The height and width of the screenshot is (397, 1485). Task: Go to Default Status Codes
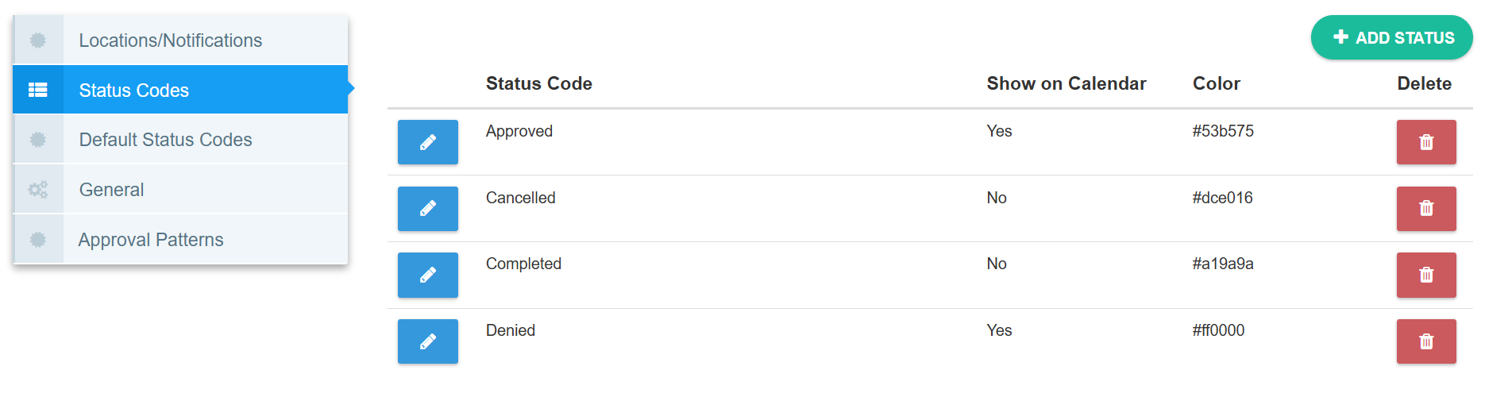[165, 140]
